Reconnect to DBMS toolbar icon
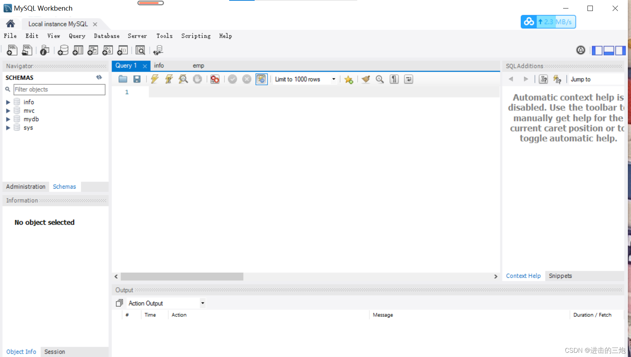The image size is (631, 357). tap(158, 50)
